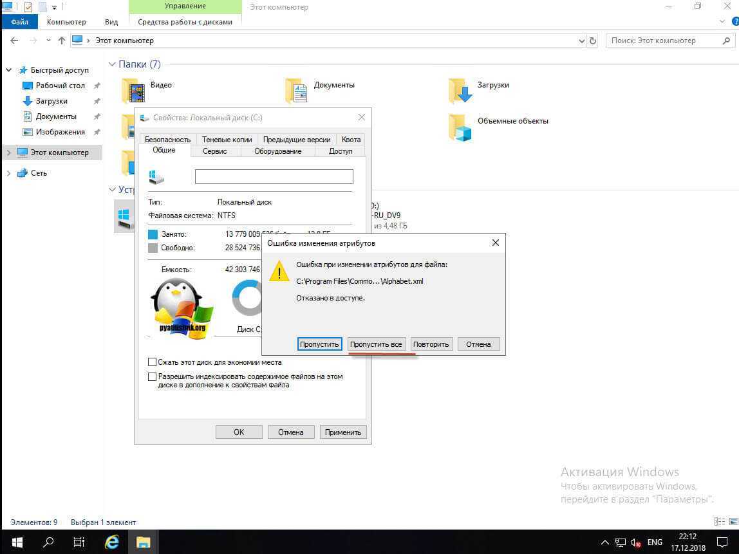Open Предыдущие версии tab
This screenshot has width=739, height=554.
point(297,140)
